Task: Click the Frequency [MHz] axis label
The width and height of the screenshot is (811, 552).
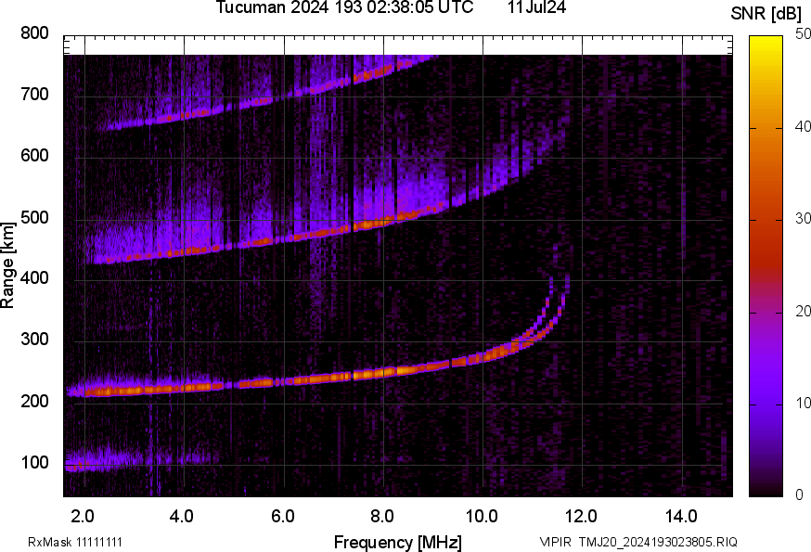Action: click(x=397, y=542)
